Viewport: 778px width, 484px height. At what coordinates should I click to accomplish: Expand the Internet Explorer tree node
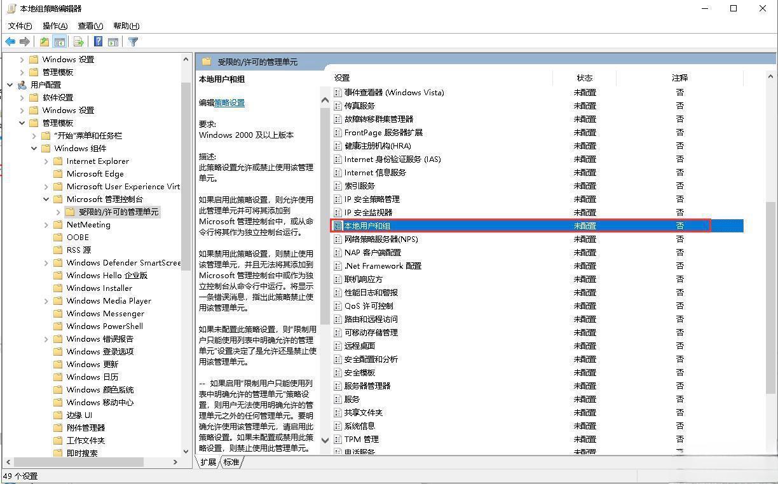pos(45,161)
